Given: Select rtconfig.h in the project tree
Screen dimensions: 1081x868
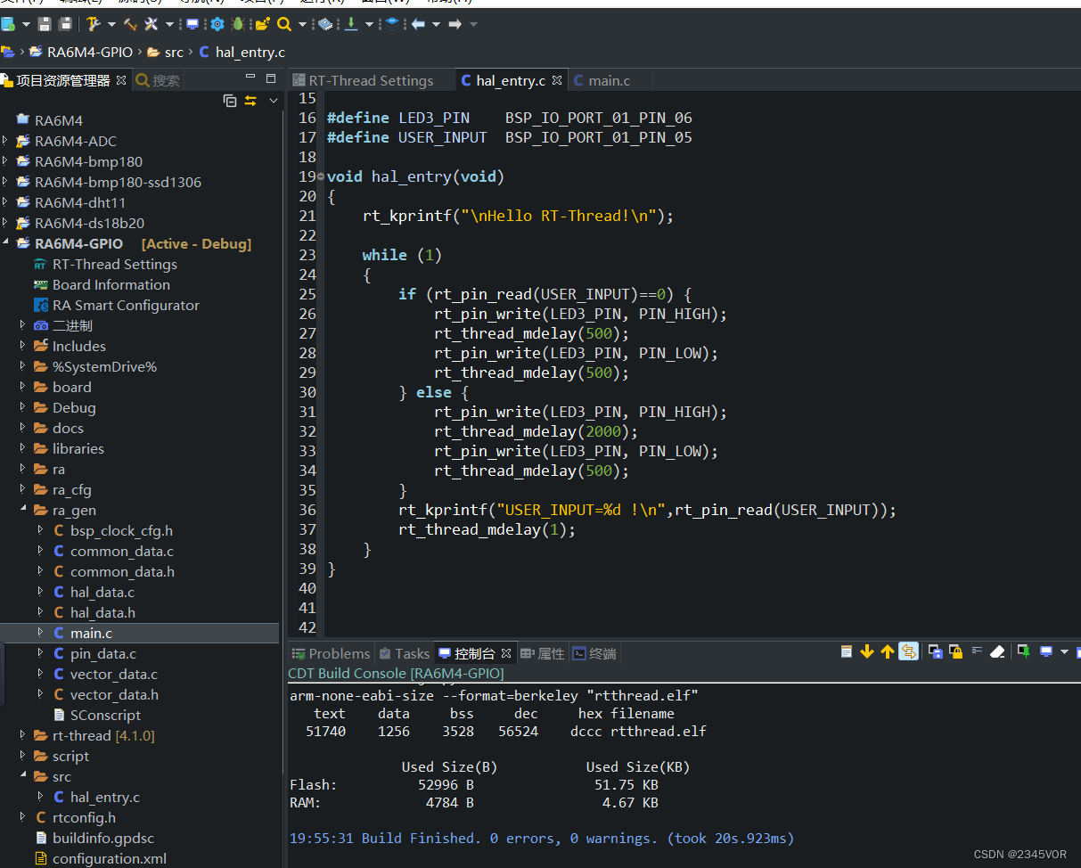Looking at the screenshot, I should [x=84, y=817].
